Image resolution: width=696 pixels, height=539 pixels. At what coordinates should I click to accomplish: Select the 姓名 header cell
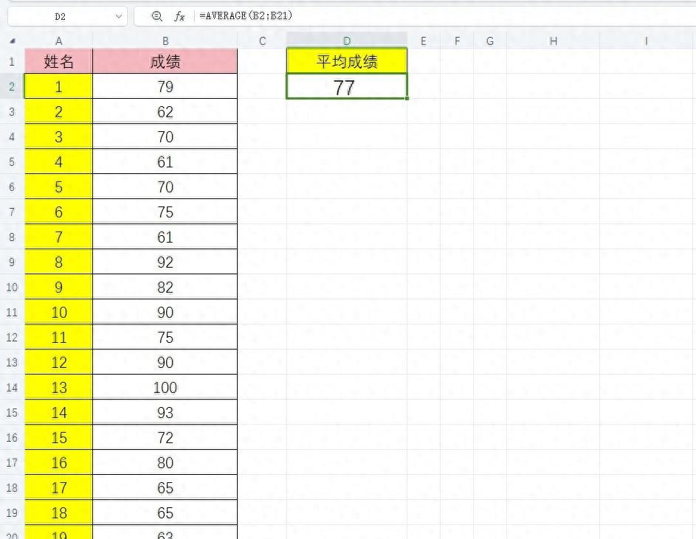coord(58,61)
